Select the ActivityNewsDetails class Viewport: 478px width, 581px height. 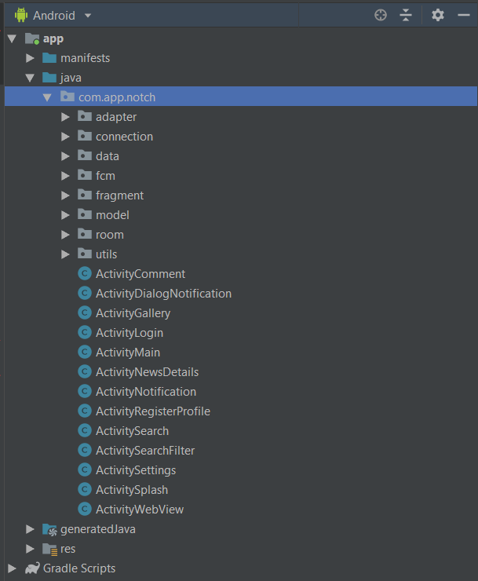coord(147,372)
